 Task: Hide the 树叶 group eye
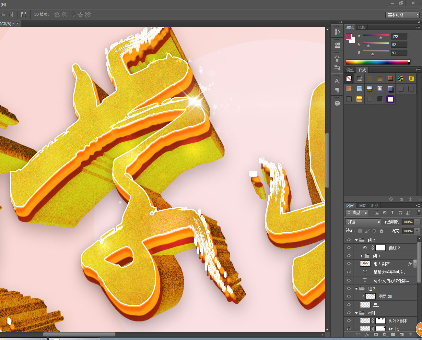coord(349,313)
